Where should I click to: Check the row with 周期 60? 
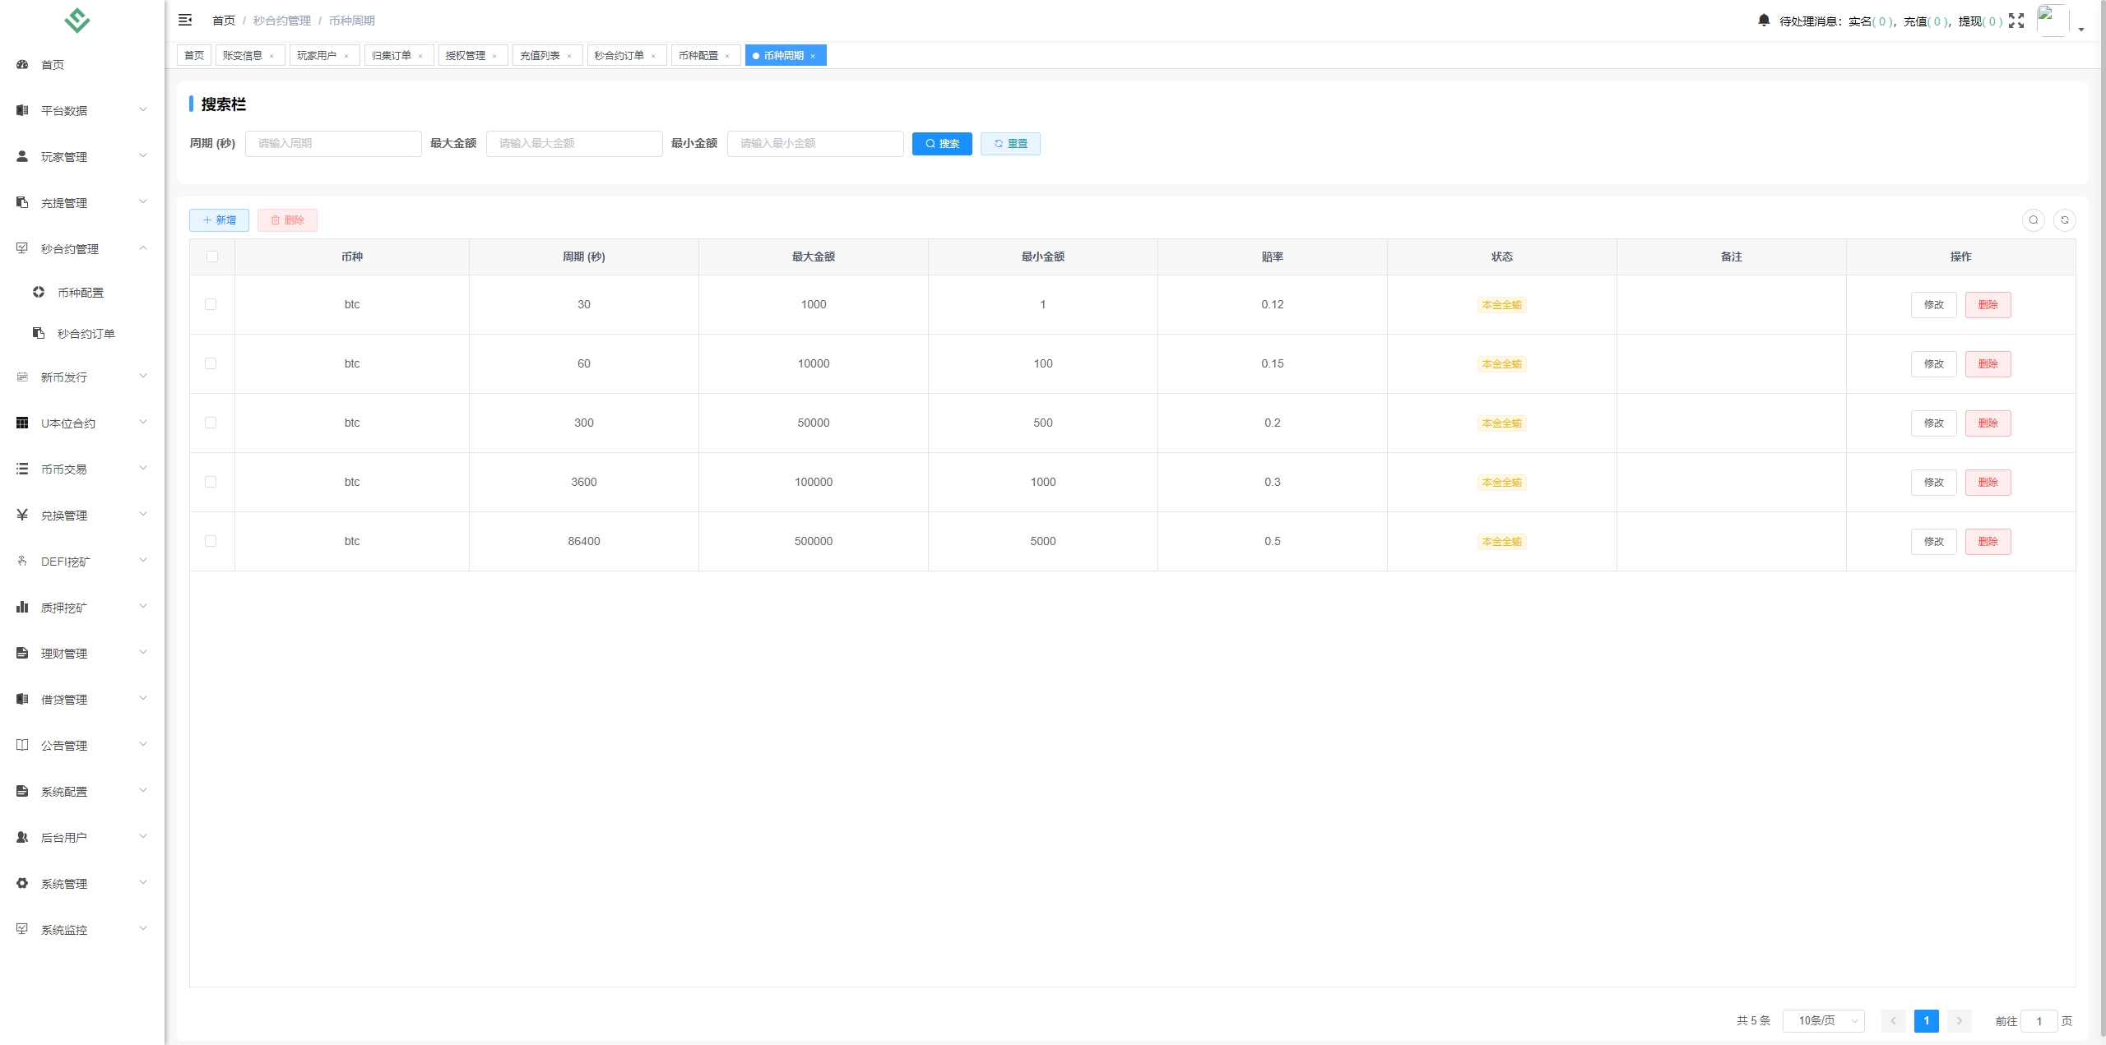click(211, 363)
